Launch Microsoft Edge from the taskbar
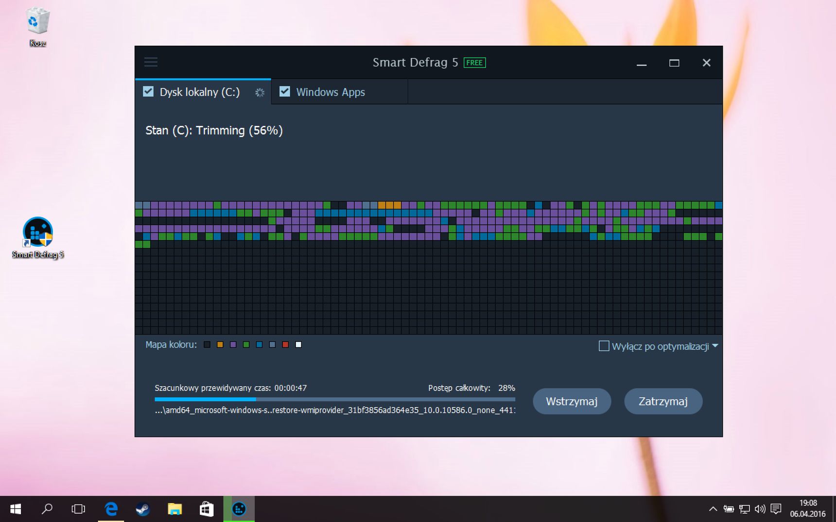This screenshot has width=836, height=522. pyautogui.click(x=111, y=509)
